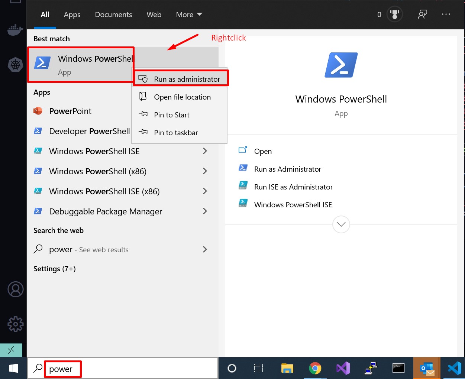
Task: Click the Developer PowerShell icon
Action: point(38,131)
